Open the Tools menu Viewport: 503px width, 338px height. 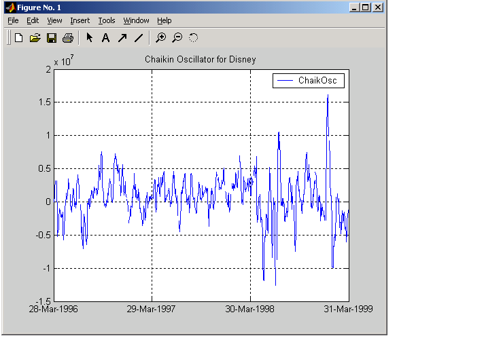107,21
